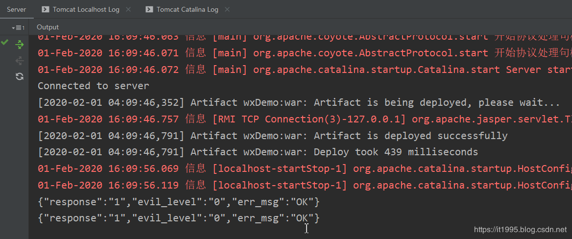Click the green checkmark deployment status icon

pyautogui.click(x=5, y=43)
